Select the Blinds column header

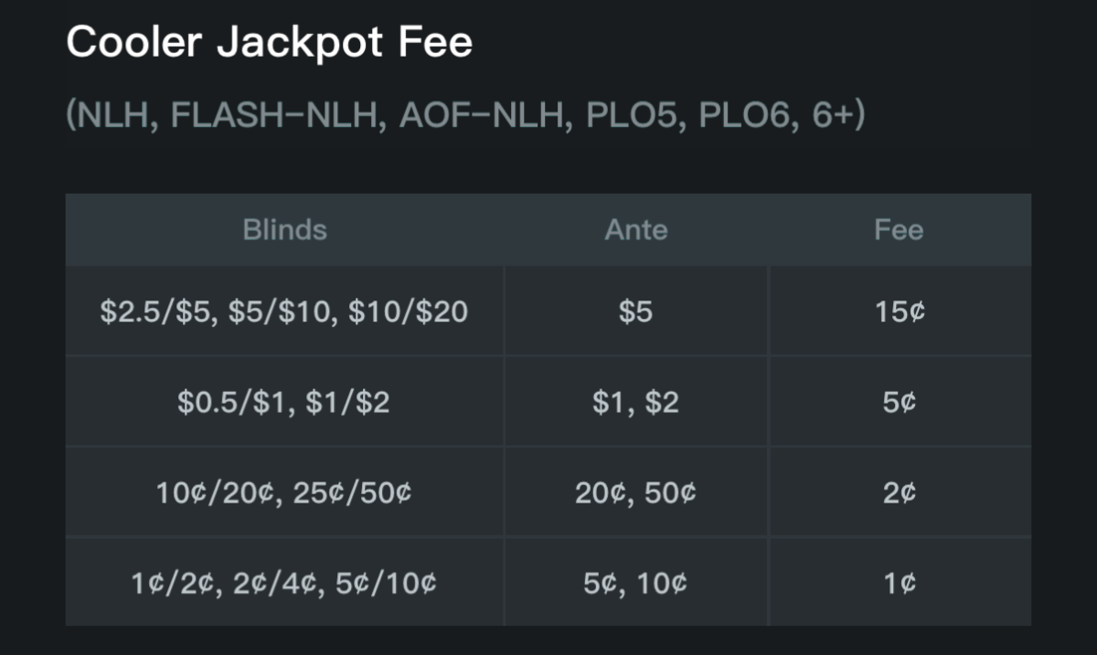tap(284, 229)
